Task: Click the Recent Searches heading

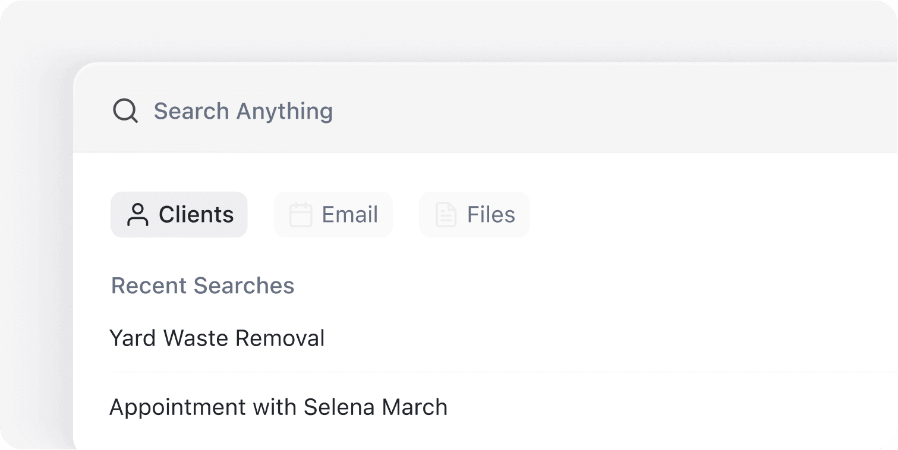Action: pos(203,286)
